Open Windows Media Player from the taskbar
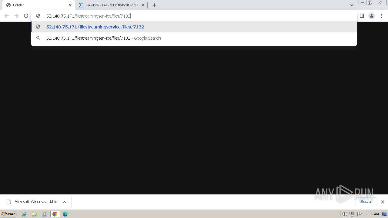The height and width of the screenshot is (218, 388). tap(45, 214)
